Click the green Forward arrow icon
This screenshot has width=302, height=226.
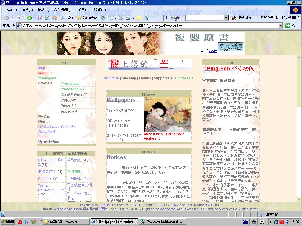[29, 18]
